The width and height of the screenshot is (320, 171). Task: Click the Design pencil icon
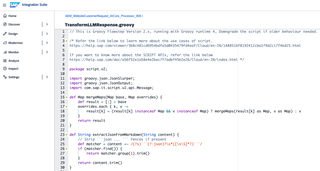[x=5, y=34]
